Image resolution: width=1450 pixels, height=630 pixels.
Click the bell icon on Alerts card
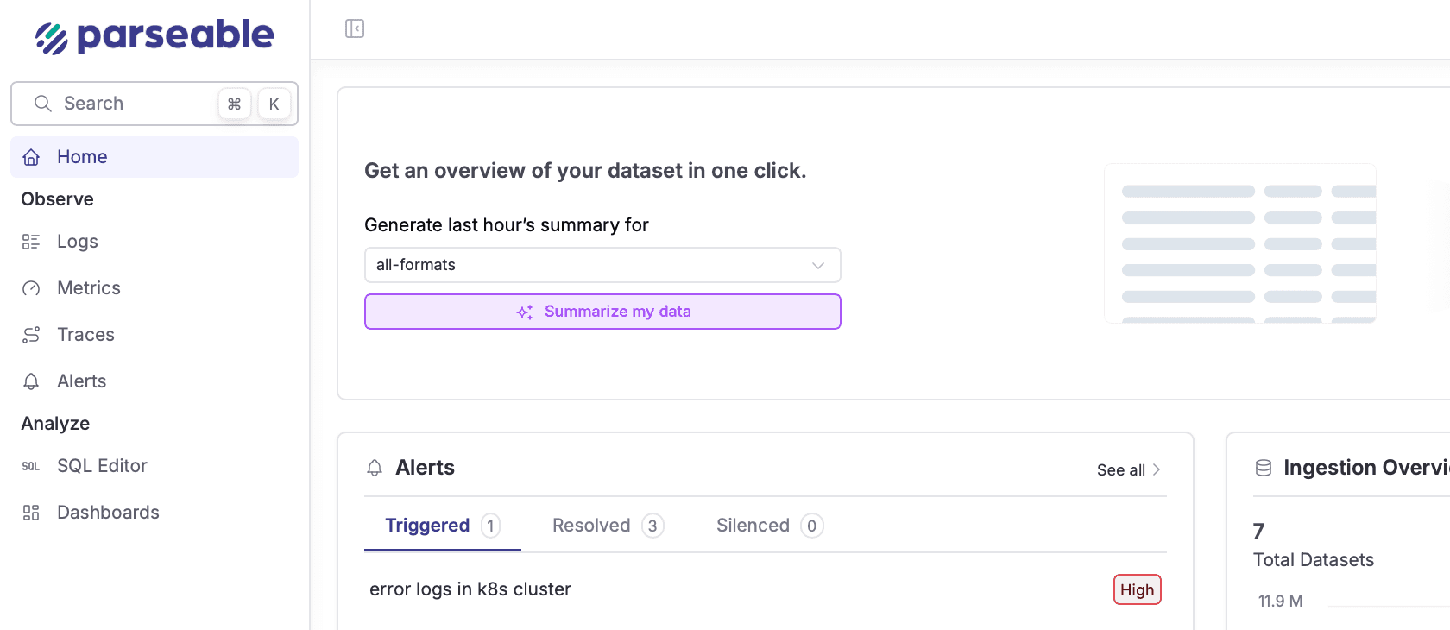click(375, 467)
